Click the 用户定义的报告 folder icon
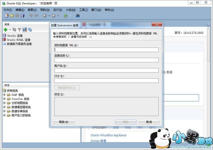This screenshot has height=150, width=213. 9,115
